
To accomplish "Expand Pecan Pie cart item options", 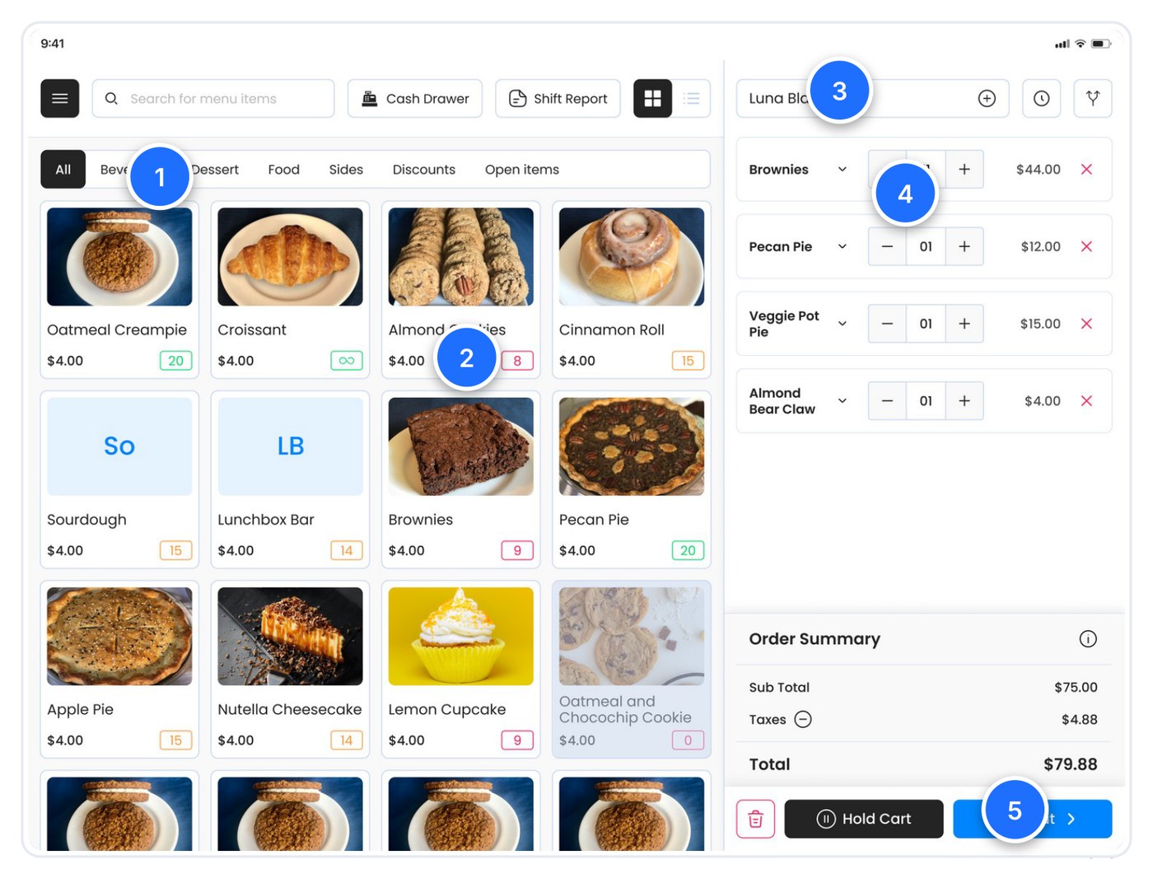I will point(843,246).
